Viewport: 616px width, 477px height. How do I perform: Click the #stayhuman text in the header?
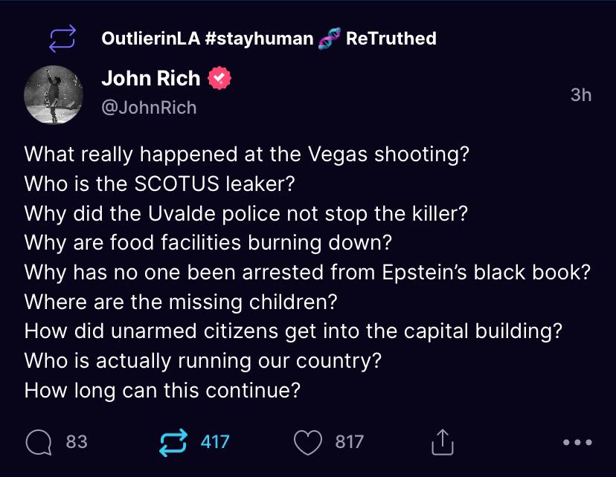coord(257,39)
